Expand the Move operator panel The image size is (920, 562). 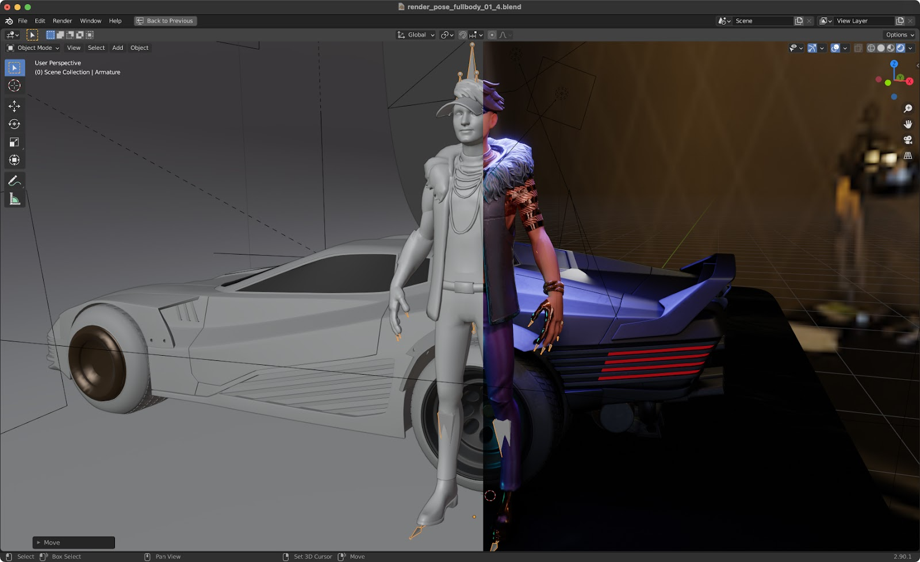(74, 542)
